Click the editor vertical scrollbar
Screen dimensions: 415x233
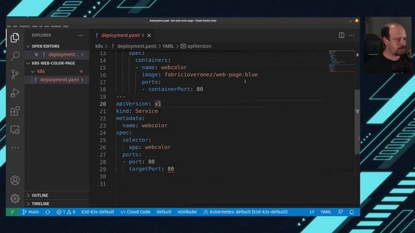[357, 122]
